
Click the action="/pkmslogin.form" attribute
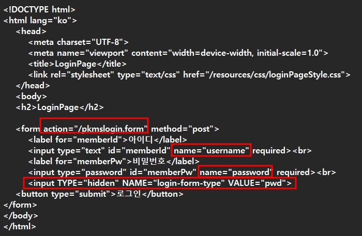[x=95, y=129]
